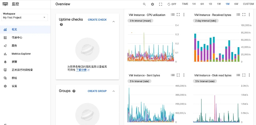Image resolution: width=256 pixels, height=125 pixels.
Task: Select the 1M time range
Action: point(227,4)
